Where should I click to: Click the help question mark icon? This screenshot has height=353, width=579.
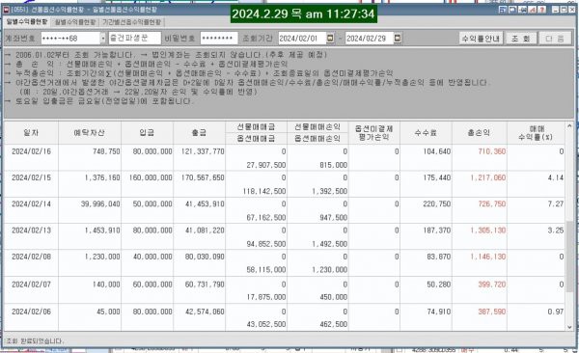[541, 10]
